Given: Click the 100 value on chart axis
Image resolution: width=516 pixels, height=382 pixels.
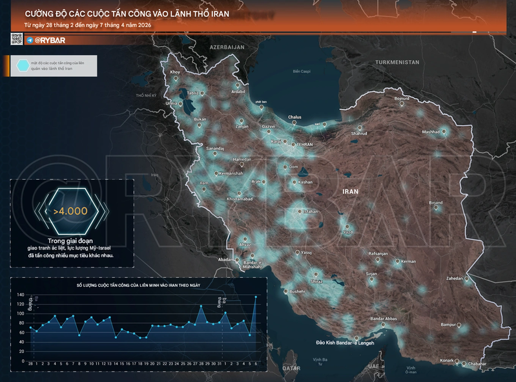Looking at the screenshot, I should point(21,313).
